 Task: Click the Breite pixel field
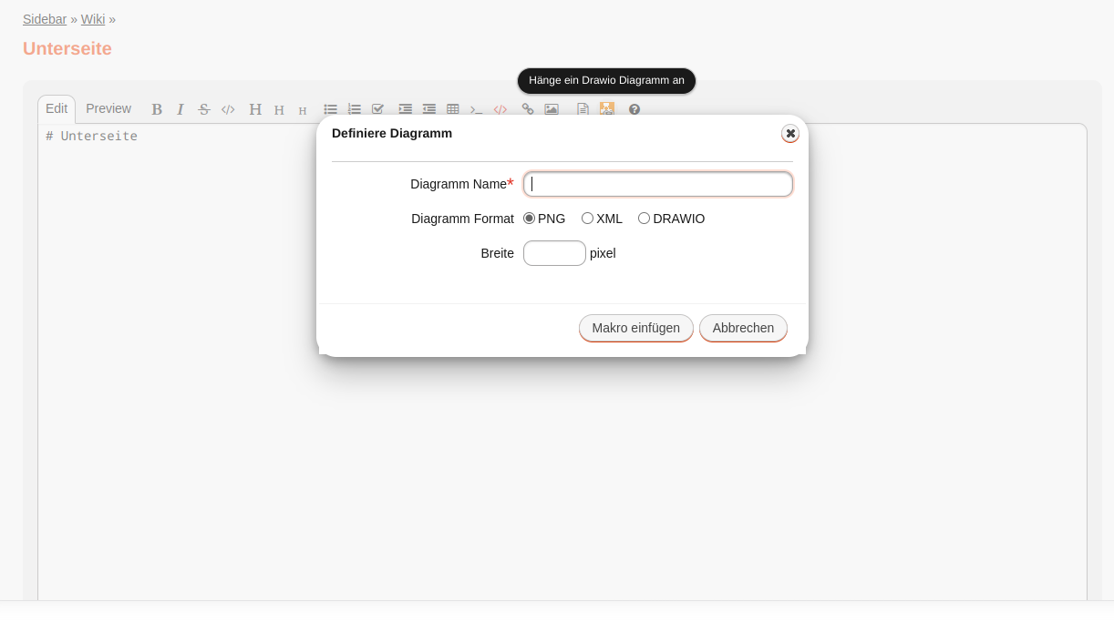click(x=554, y=253)
